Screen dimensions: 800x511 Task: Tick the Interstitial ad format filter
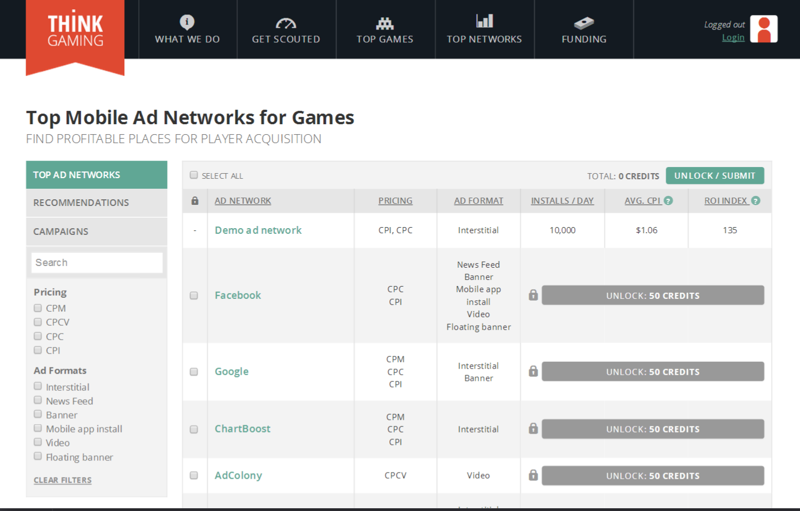(38, 386)
